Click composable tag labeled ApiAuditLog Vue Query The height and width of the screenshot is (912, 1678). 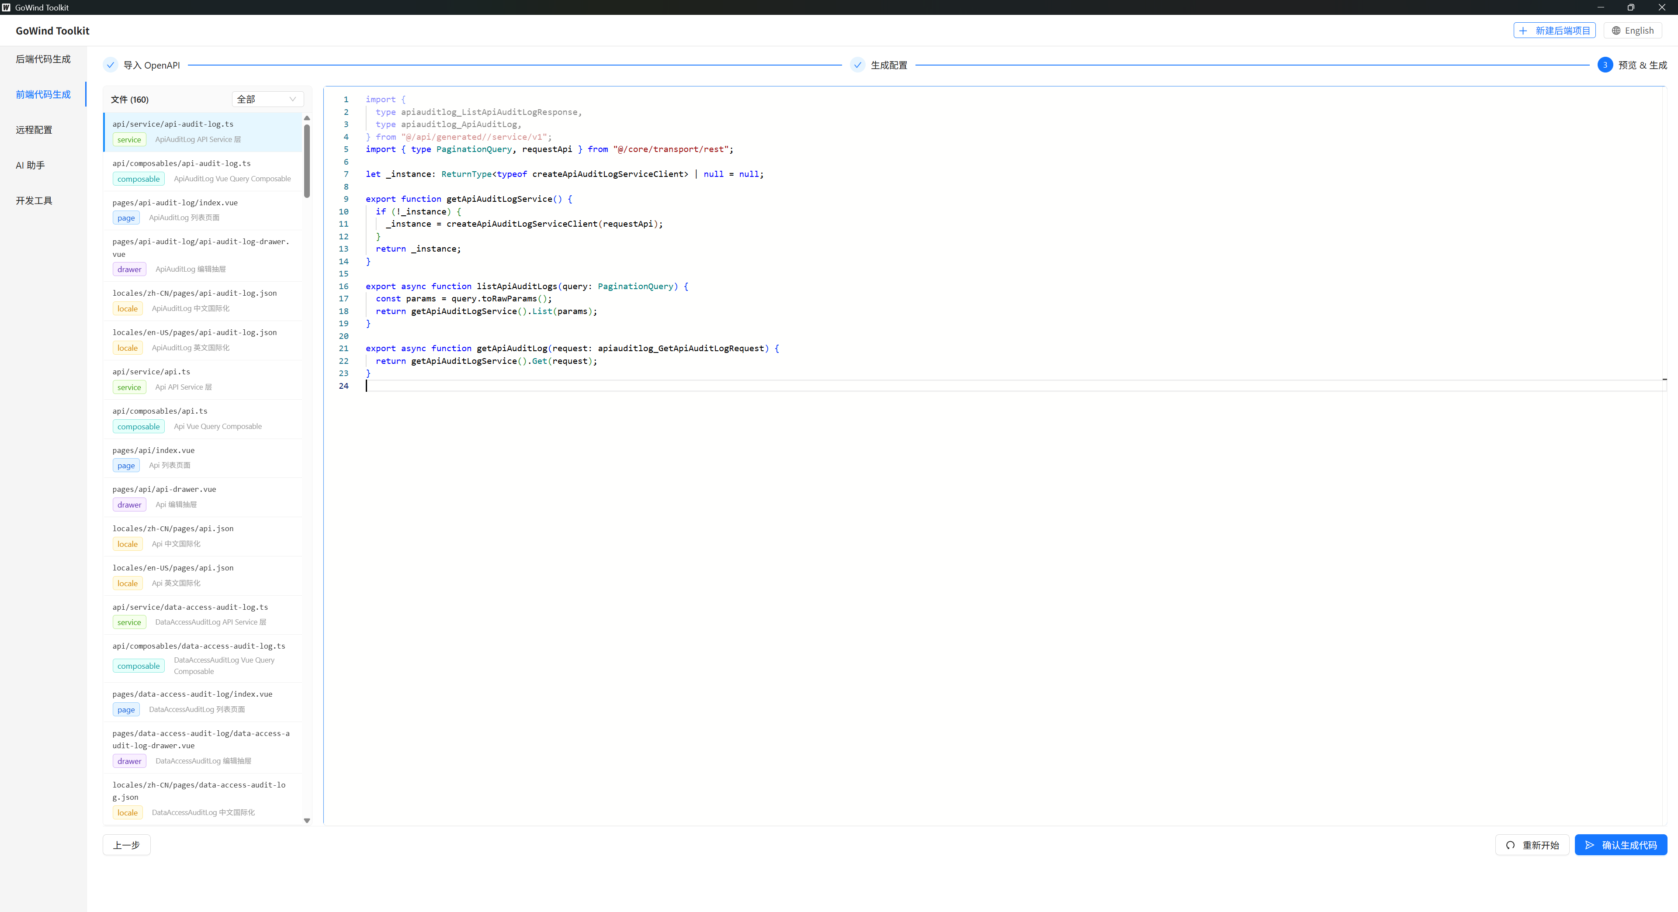138,179
